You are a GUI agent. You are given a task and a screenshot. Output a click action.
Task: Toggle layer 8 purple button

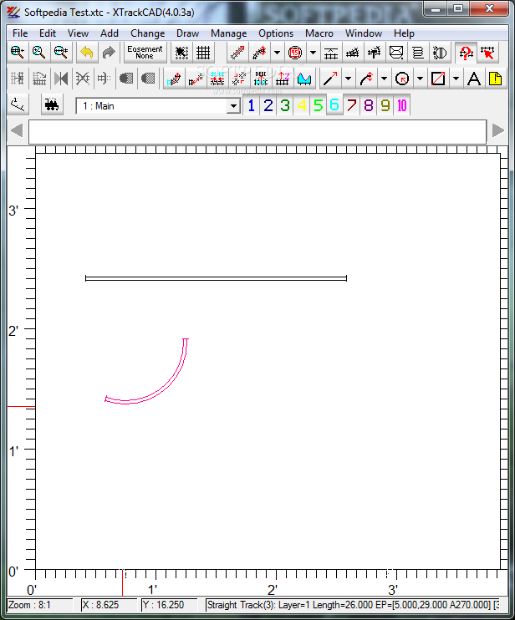coord(368,105)
